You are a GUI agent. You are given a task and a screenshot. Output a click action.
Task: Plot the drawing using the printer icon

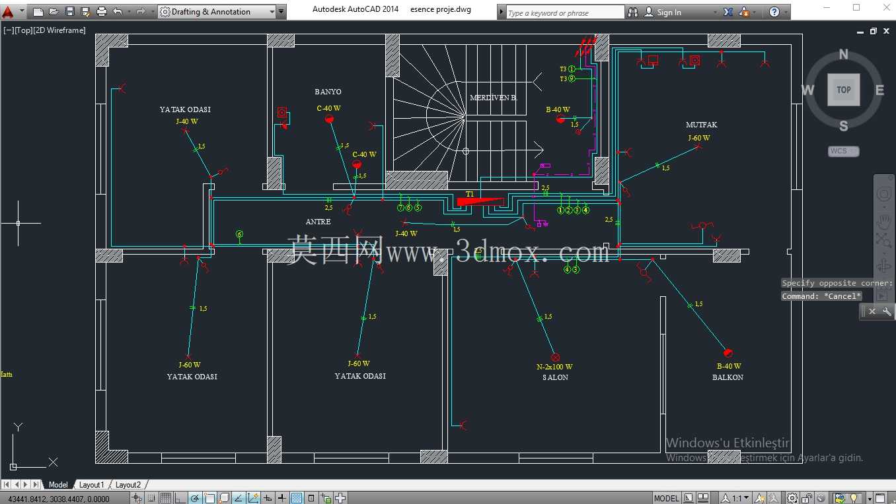click(x=102, y=12)
